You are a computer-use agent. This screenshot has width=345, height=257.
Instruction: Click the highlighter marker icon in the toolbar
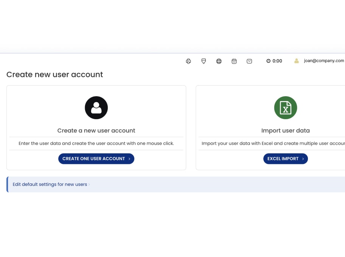click(x=204, y=61)
